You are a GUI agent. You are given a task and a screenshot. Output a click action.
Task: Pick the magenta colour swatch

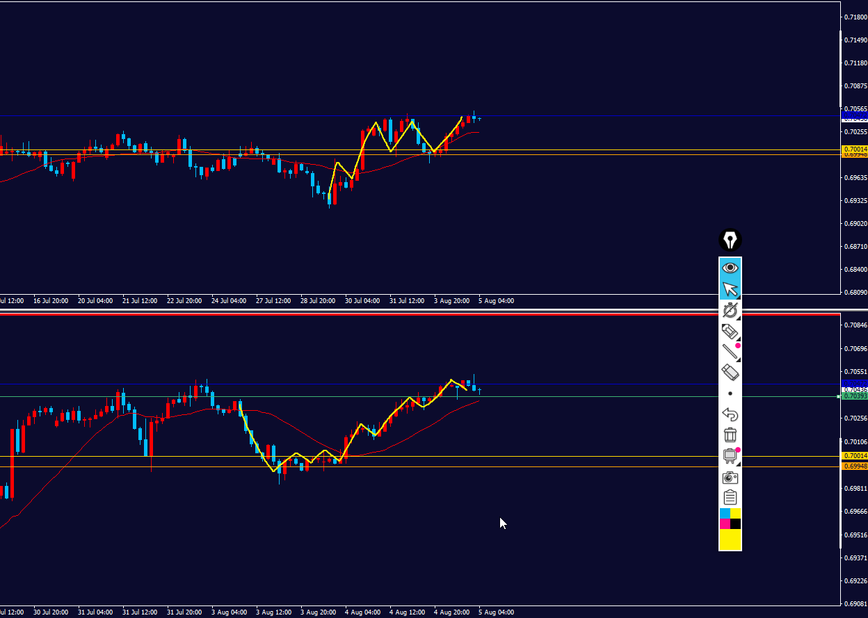pyautogui.click(x=725, y=523)
